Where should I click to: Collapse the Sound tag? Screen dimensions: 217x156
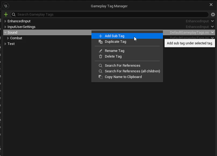[5, 33]
